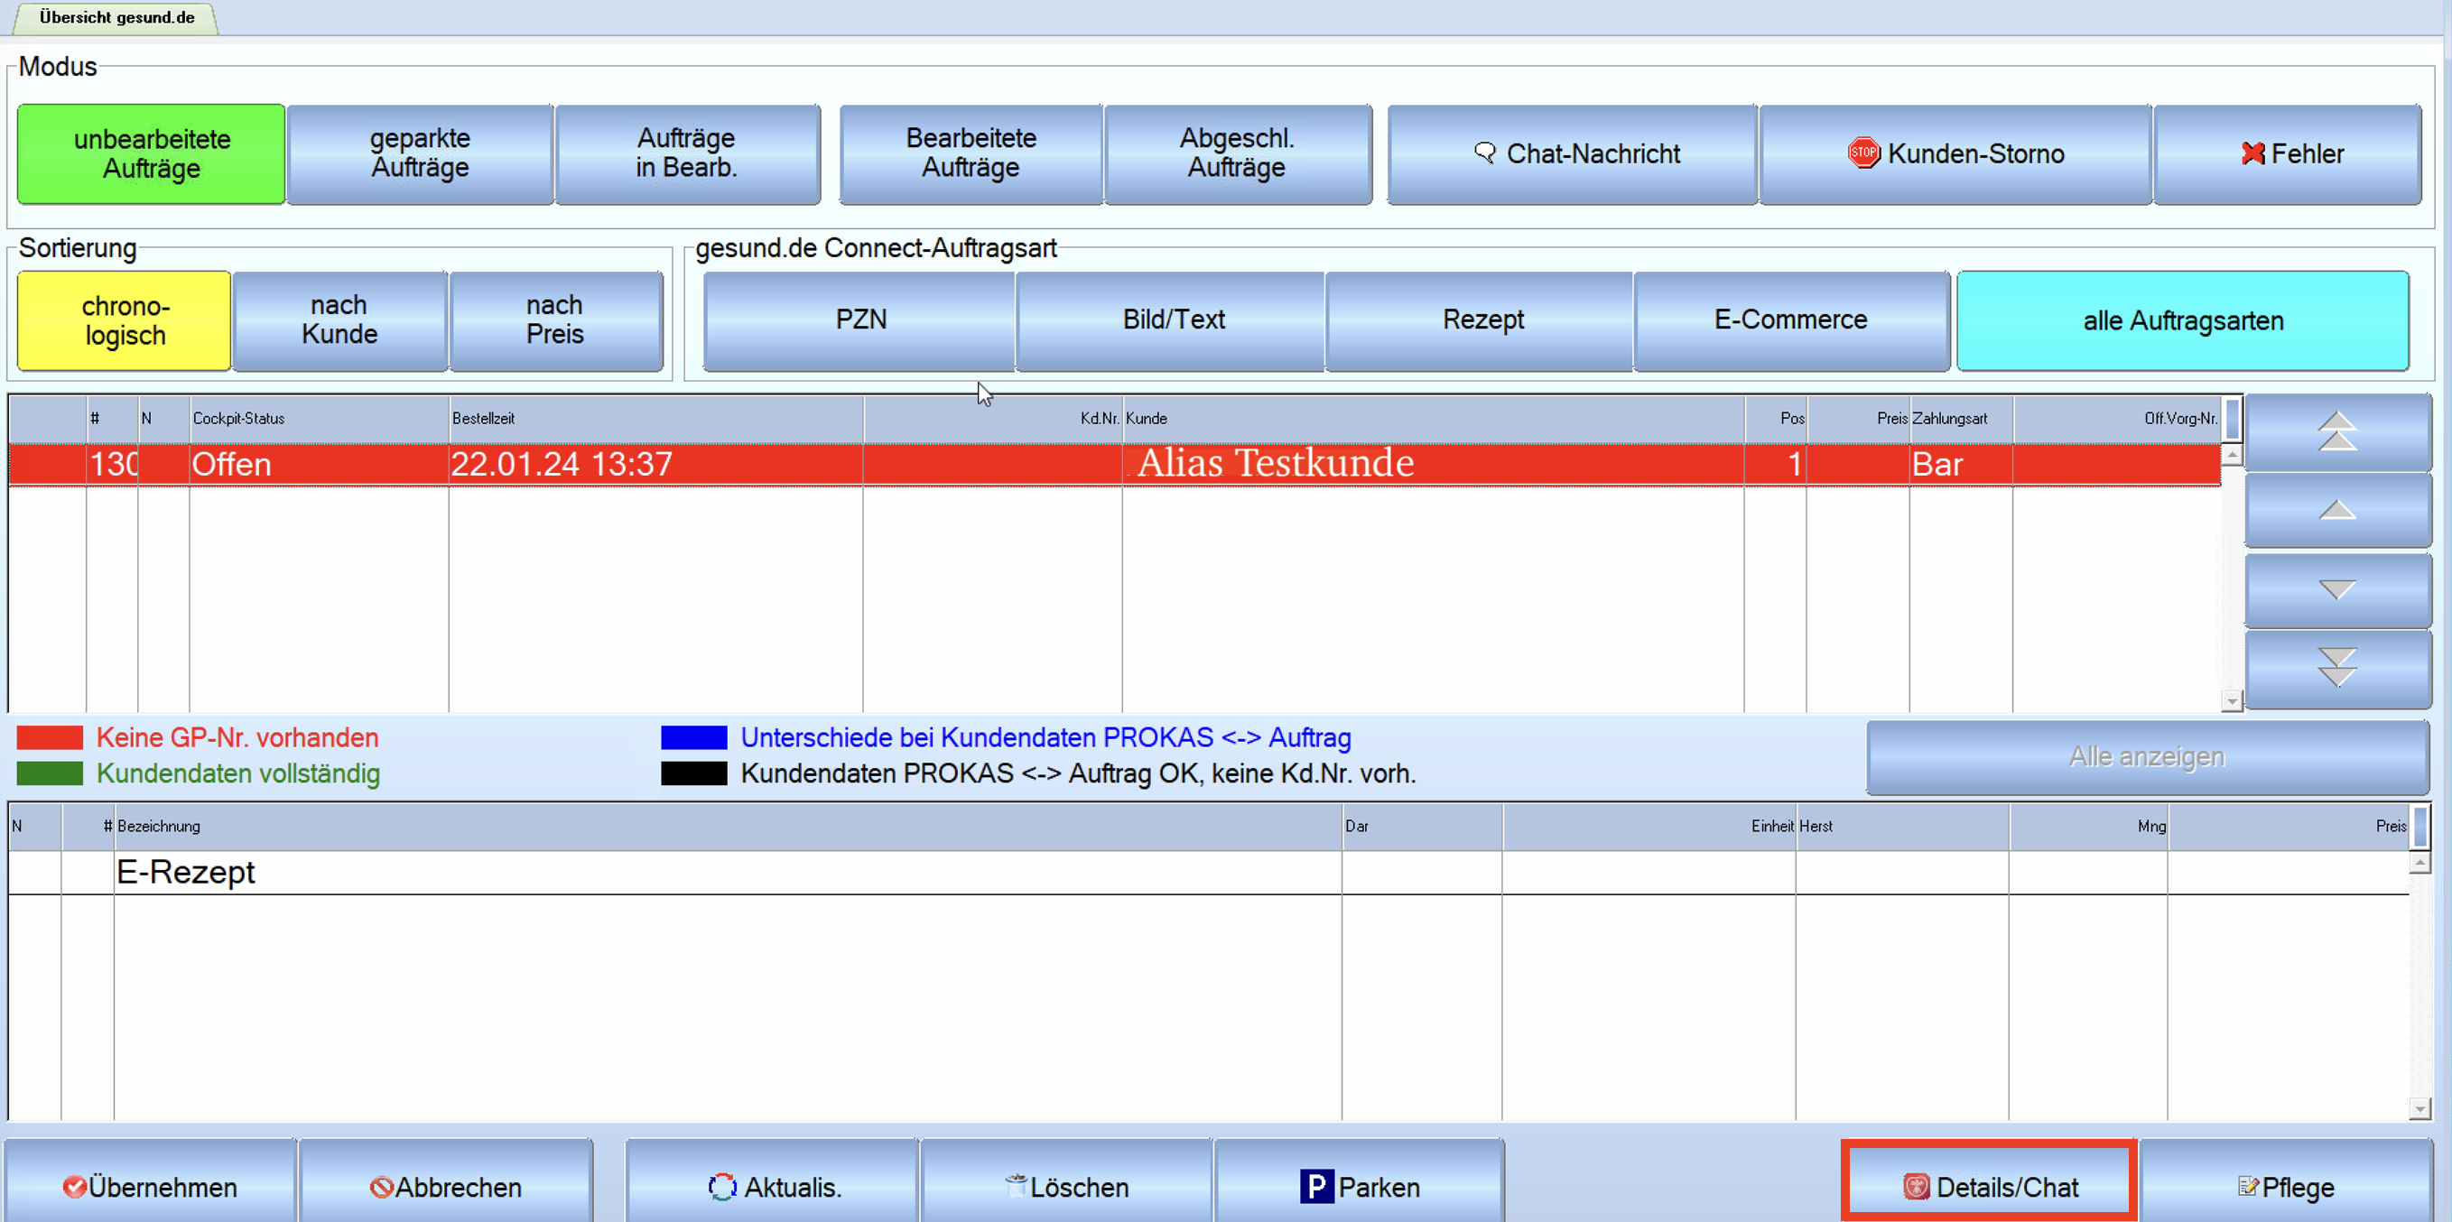Click the order list scrollbar down arrow
This screenshot has height=1222, width=2452.
point(2231,701)
